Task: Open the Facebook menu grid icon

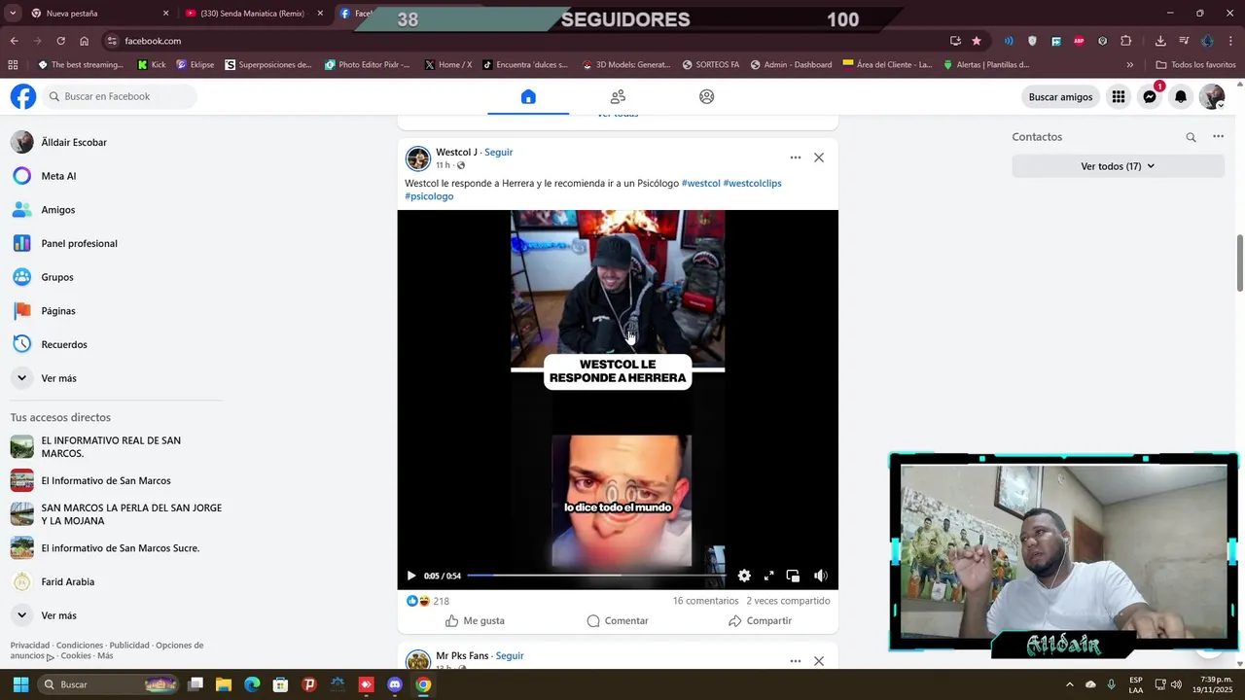Action: [x=1119, y=96]
